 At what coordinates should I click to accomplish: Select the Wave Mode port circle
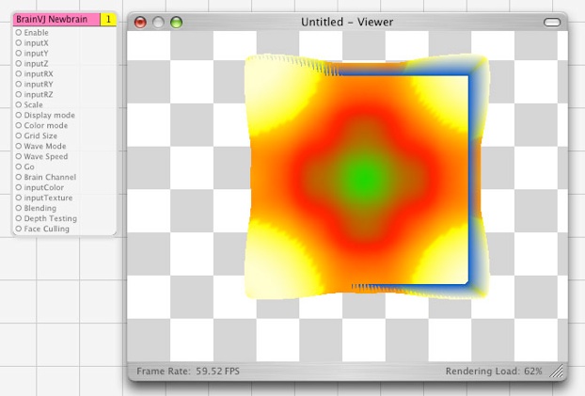point(18,146)
